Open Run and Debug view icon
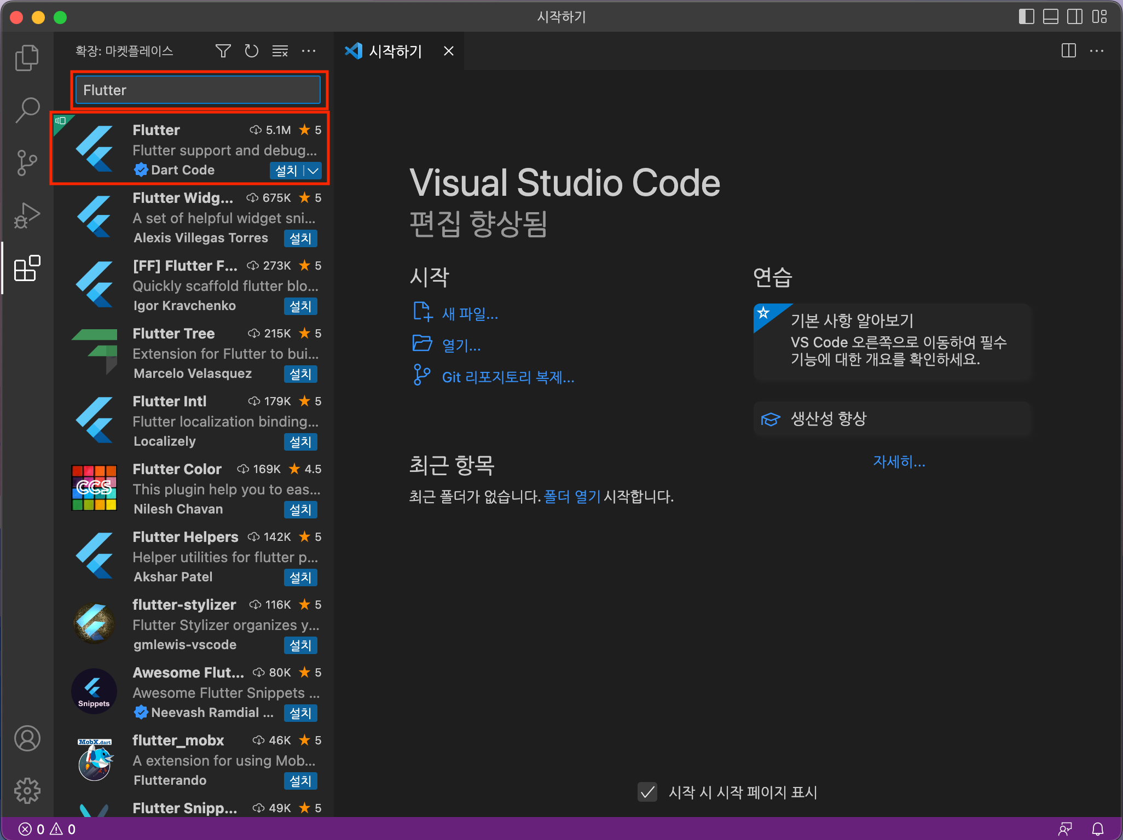Screen dimensions: 1123x840 pyautogui.click(x=27, y=215)
